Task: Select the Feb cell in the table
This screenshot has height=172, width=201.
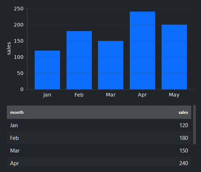Action: coord(14,138)
